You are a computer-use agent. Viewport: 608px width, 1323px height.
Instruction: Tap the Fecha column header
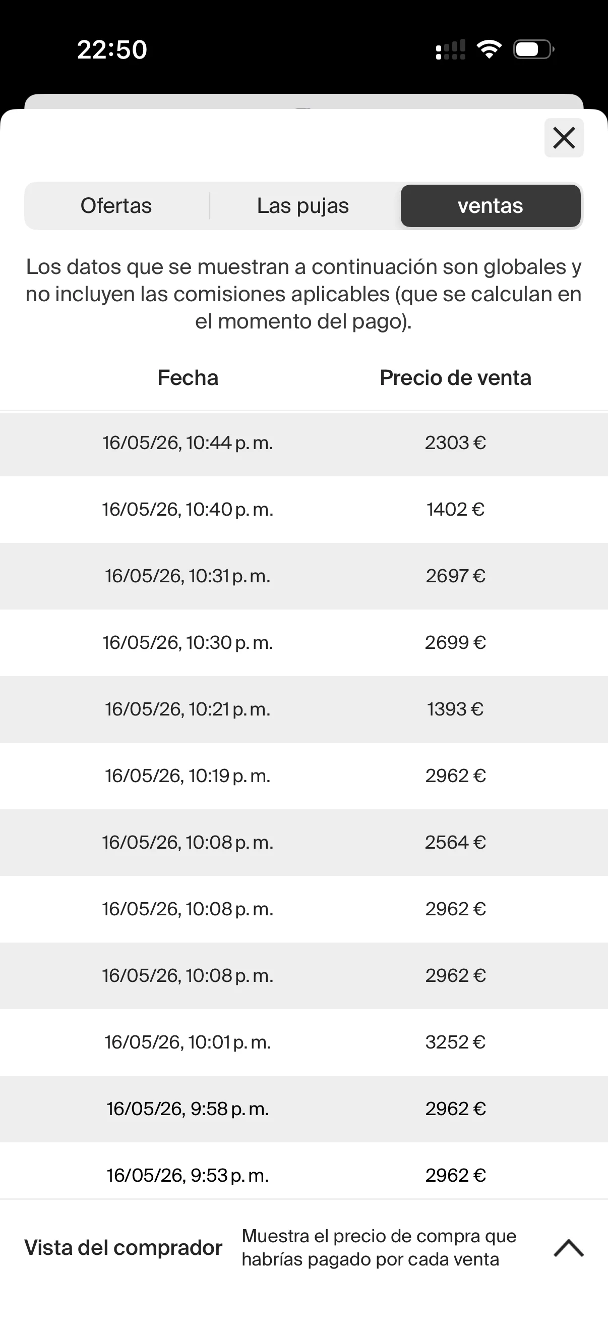188,377
